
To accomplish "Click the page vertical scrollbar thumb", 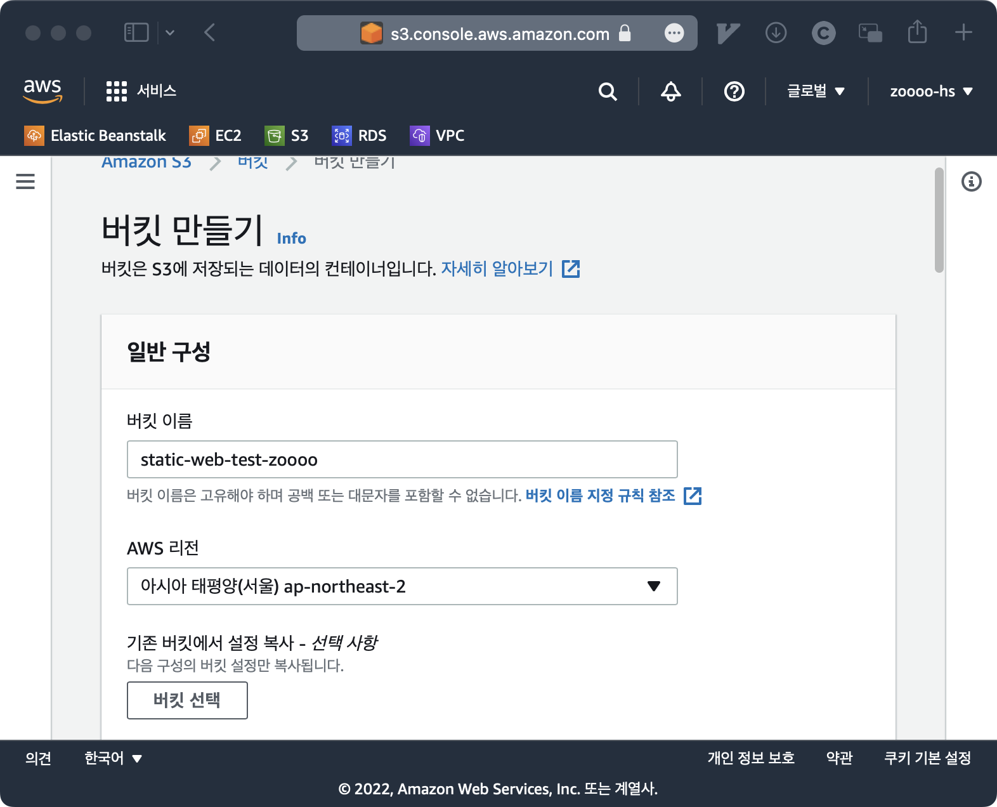I will tap(939, 220).
